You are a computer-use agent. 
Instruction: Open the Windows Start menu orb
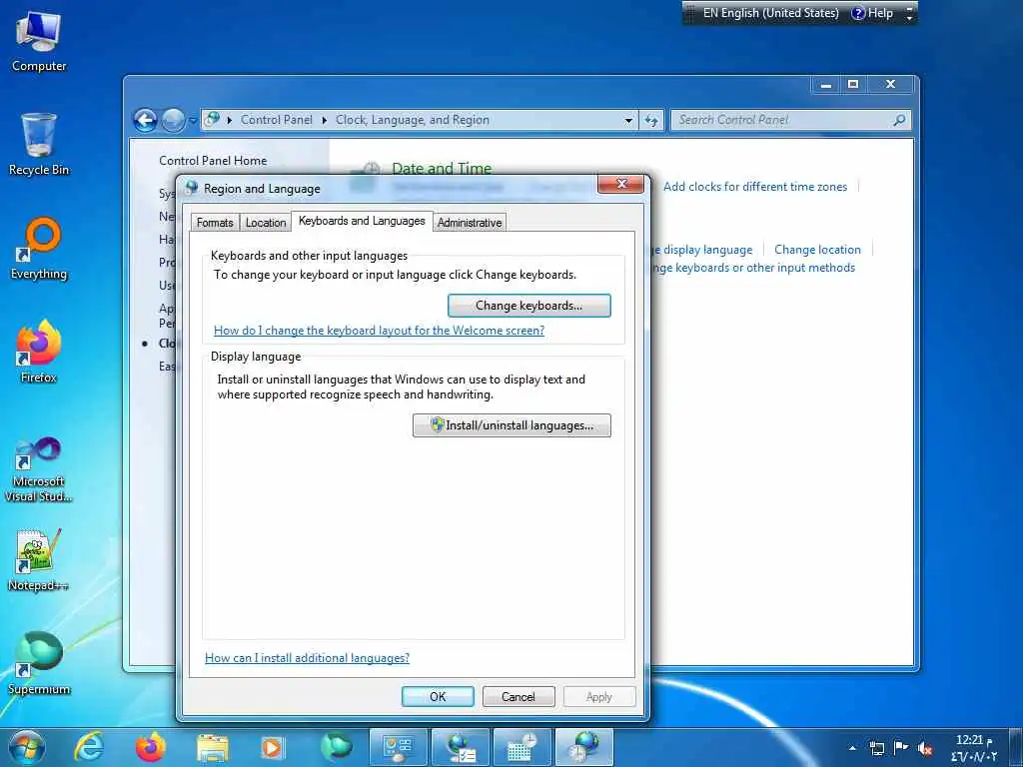[x=26, y=747]
